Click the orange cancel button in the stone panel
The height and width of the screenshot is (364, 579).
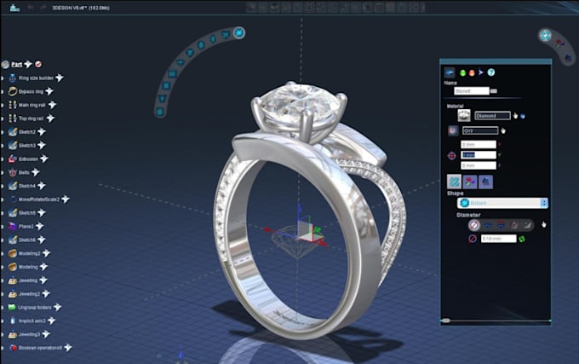coord(472,72)
